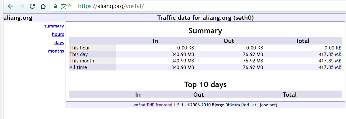346x119 pixels.
Task: Open the days traffic view
Action: (59, 43)
